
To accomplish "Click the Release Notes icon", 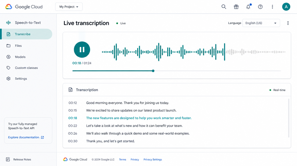I will (8, 159).
